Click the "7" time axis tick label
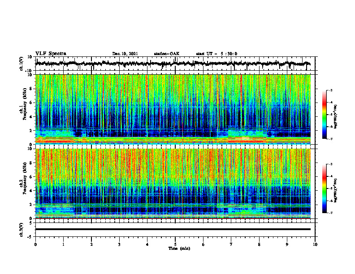The image size is (355, 274). (231, 244)
